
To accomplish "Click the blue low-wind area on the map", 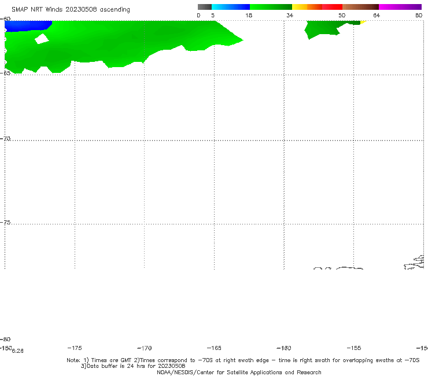I will [27, 26].
